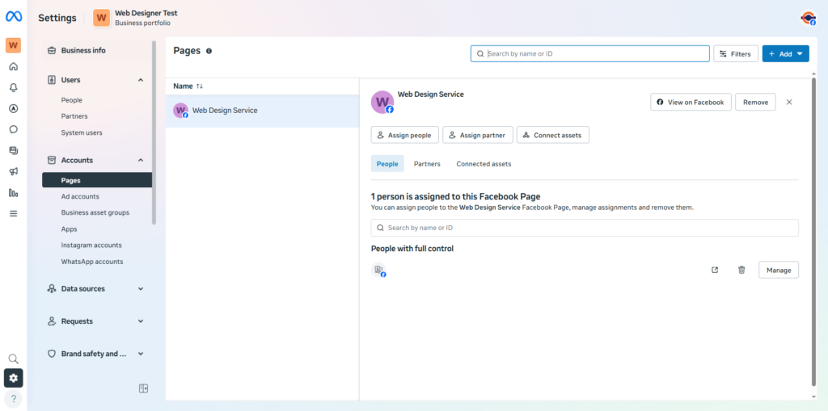Select Apps in sidebar

coord(70,229)
